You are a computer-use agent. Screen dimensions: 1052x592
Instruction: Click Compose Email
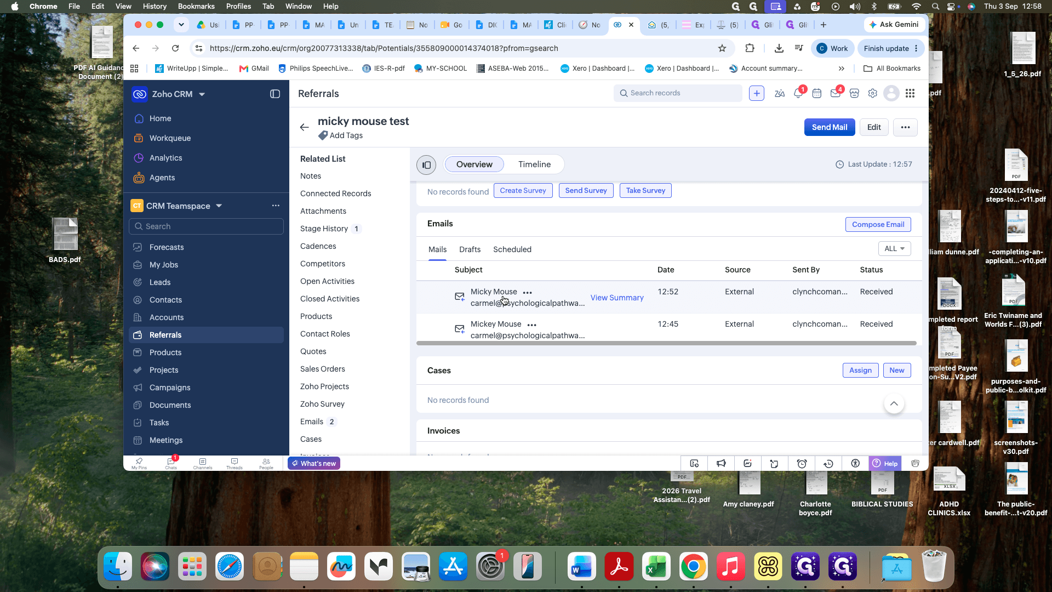tap(878, 225)
